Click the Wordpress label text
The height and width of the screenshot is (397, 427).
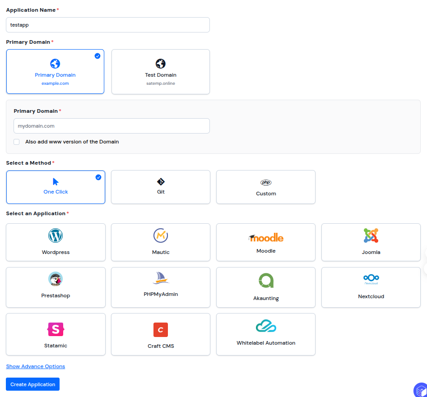(56, 252)
